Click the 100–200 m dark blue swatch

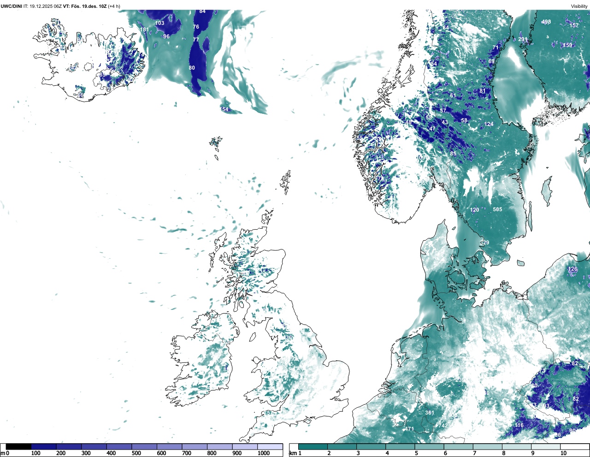point(44,447)
